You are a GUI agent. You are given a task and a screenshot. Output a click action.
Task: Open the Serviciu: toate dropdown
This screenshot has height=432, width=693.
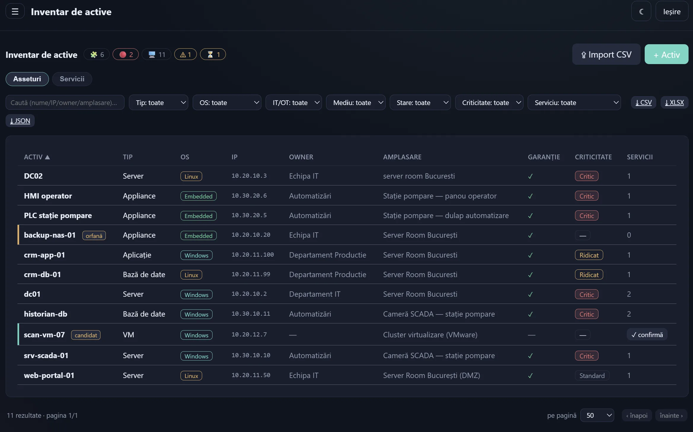click(574, 102)
